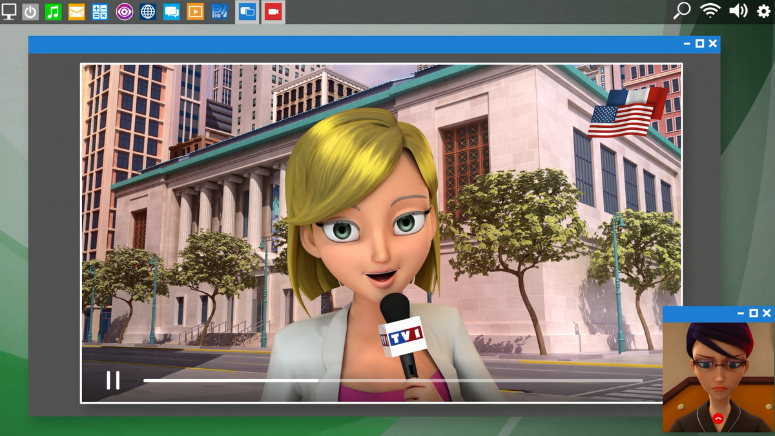Minimize the main video player window

point(687,43)
